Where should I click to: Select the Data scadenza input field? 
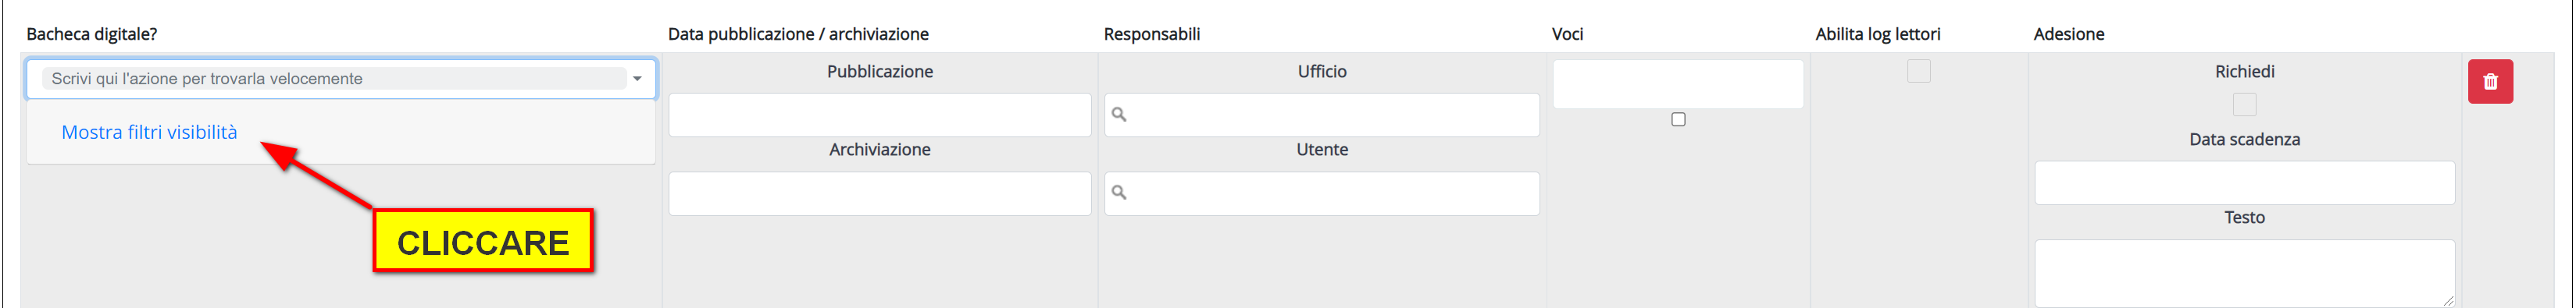(x=2244, y=183)
